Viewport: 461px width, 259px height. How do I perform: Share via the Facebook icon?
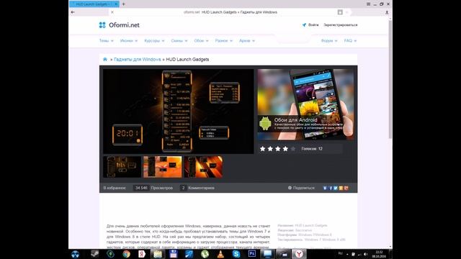[x=331, y=188]
